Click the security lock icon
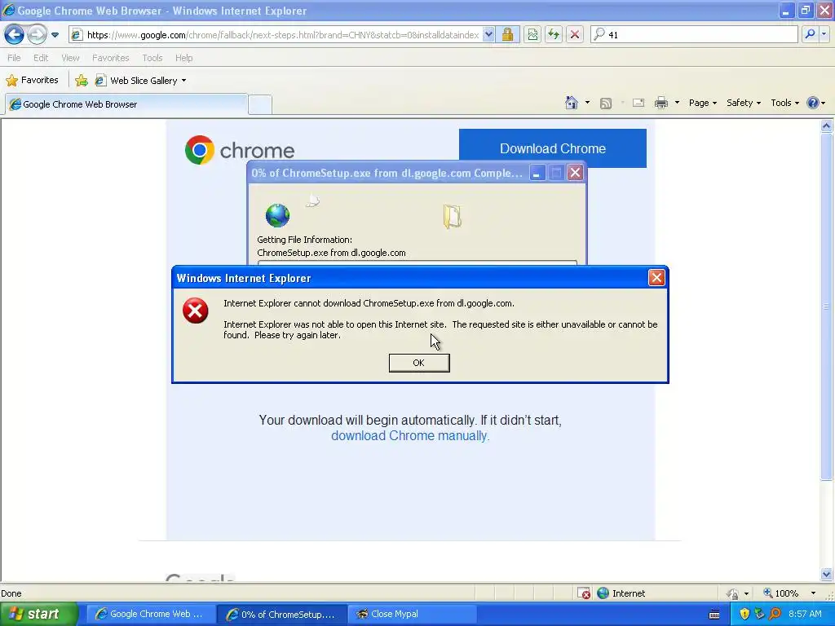The width and height of the screenshot is (835, 626). (507, 35)
